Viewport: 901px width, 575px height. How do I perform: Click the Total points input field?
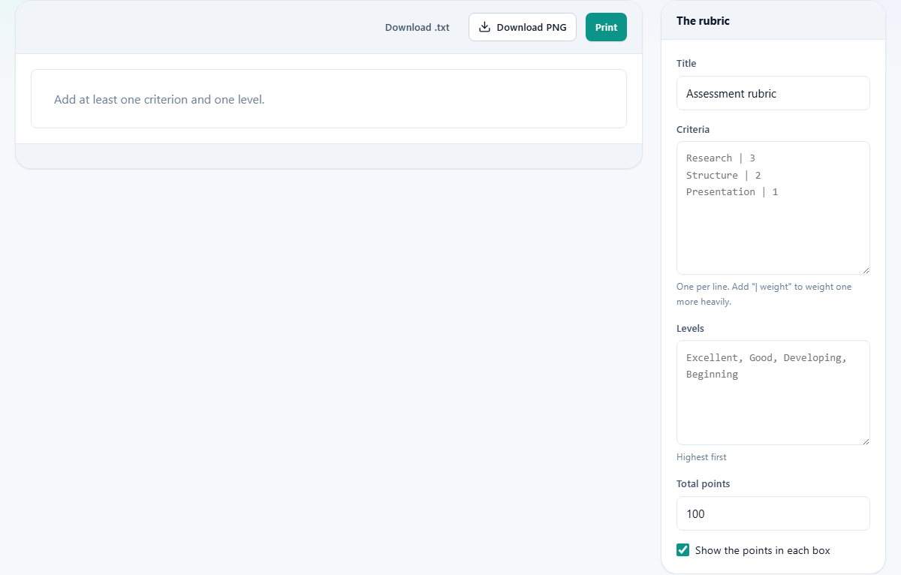point(773,513)
